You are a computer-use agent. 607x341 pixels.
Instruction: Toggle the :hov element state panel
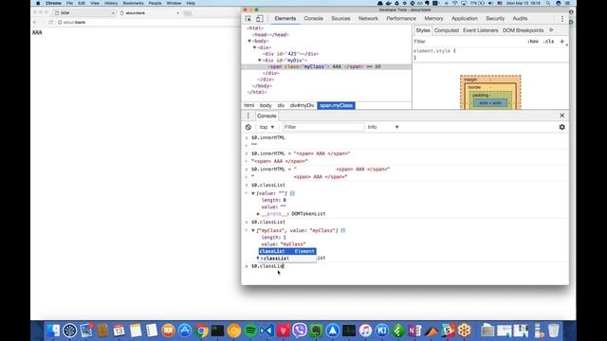(x=533, y=42)
